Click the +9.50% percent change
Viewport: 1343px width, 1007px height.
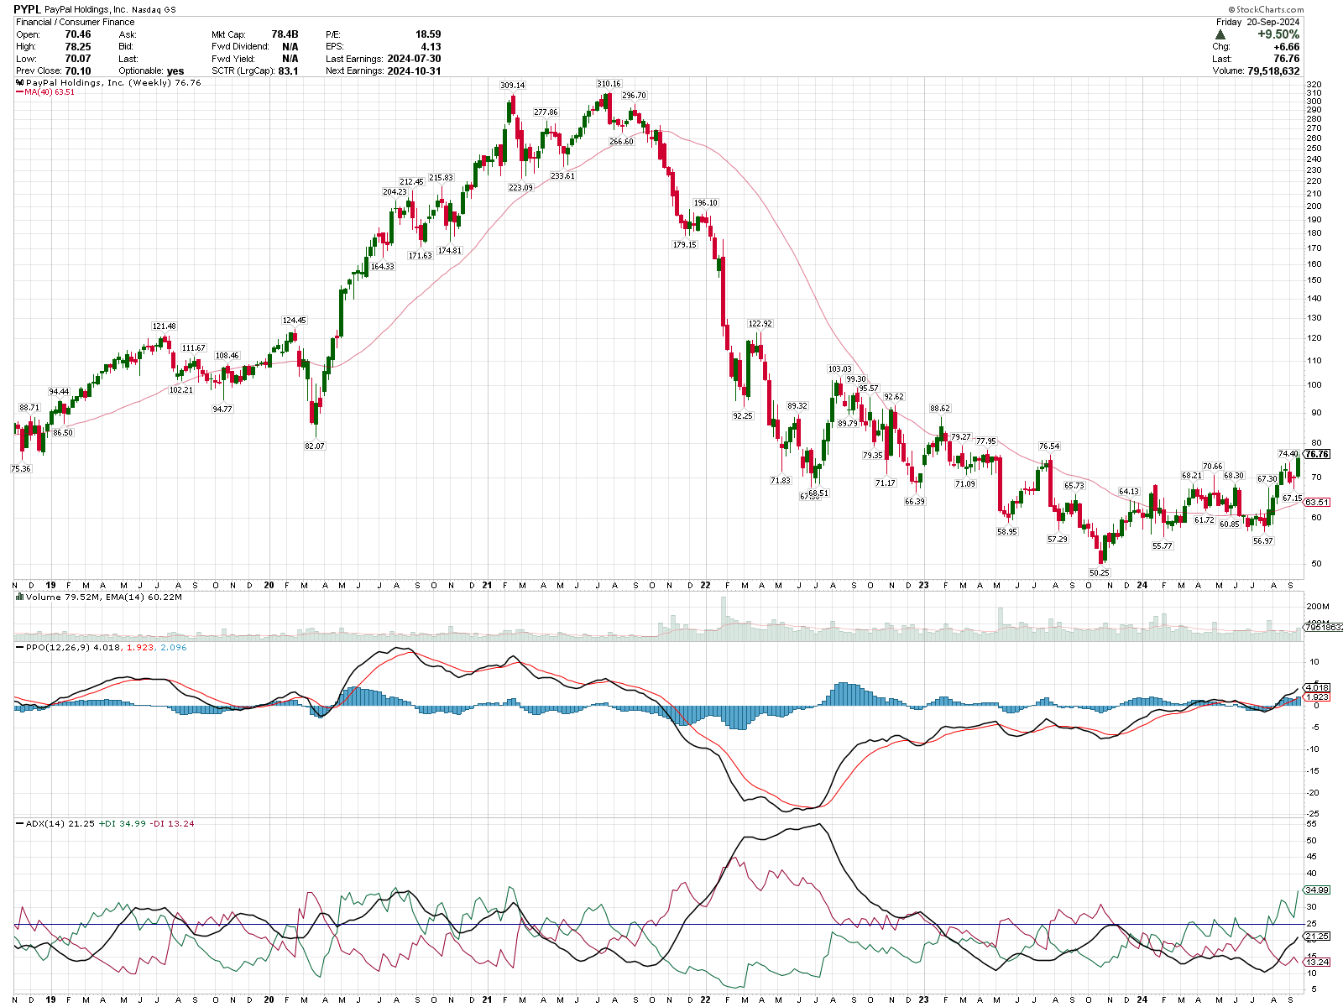(x=1278, y=34)
